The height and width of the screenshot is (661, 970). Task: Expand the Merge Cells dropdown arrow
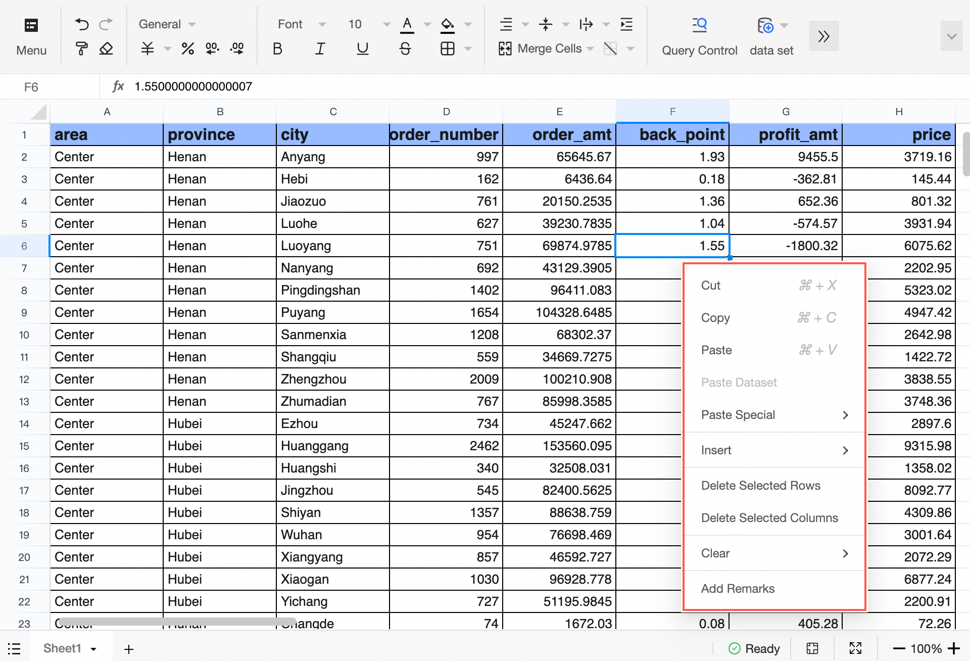590,49
